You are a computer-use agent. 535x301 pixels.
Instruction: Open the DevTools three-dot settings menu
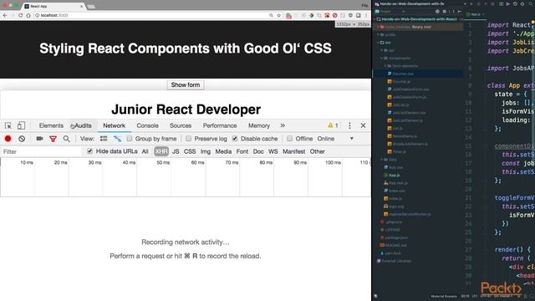tap(349, 125)
